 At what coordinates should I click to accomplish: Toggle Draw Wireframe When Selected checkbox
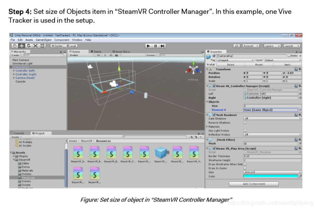pyautogui.click(x=245, y=164)
